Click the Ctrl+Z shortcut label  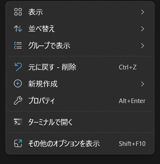(128, 67)
